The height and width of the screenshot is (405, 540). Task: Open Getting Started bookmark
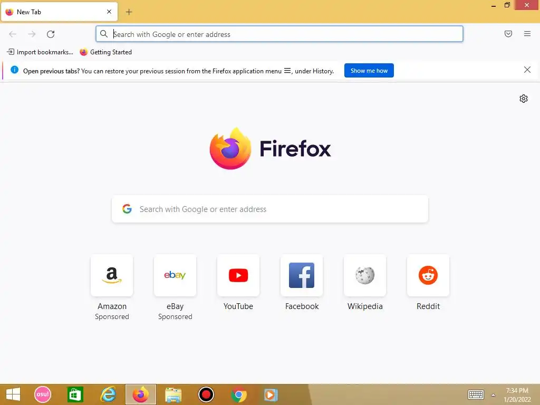coord(105,52)
